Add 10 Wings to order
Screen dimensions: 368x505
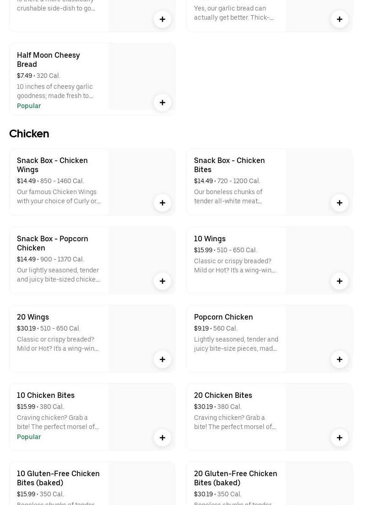point(340,281)
